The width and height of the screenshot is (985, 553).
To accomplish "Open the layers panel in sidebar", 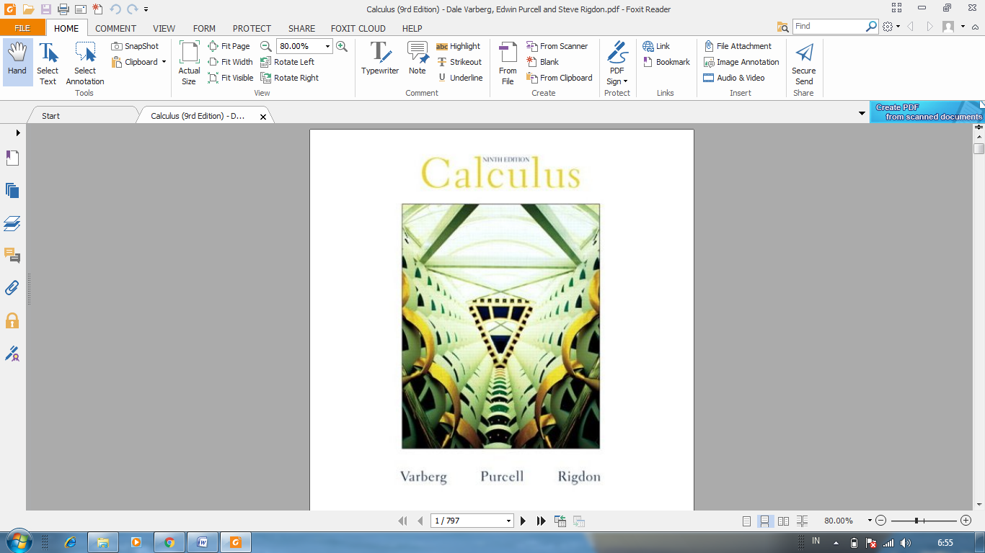I will click(12, 223).
